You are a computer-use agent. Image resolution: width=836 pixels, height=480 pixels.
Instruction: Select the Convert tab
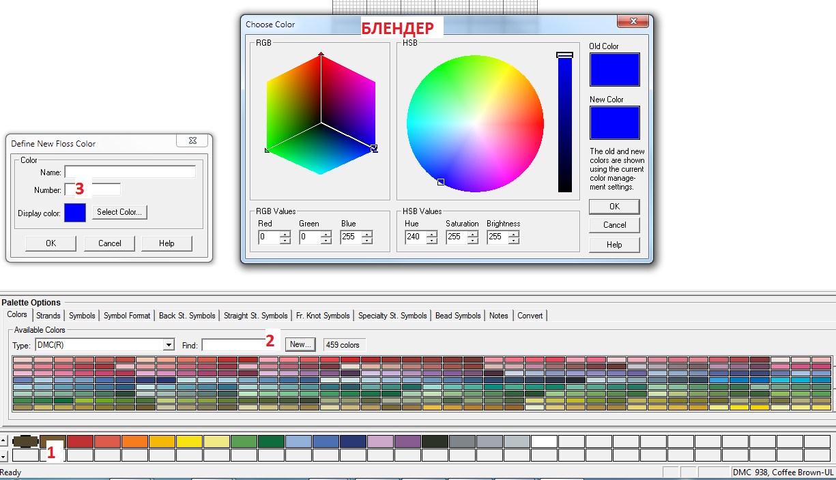pyautogui.click(x=530, y=316)
